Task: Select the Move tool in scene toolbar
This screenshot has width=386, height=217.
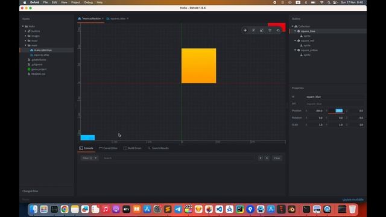Action: coord(245,30)
